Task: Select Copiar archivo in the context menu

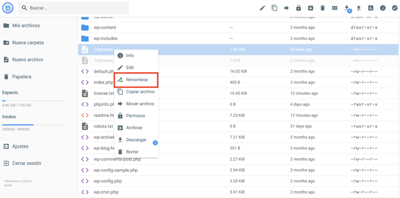Action: pos(136,92)
